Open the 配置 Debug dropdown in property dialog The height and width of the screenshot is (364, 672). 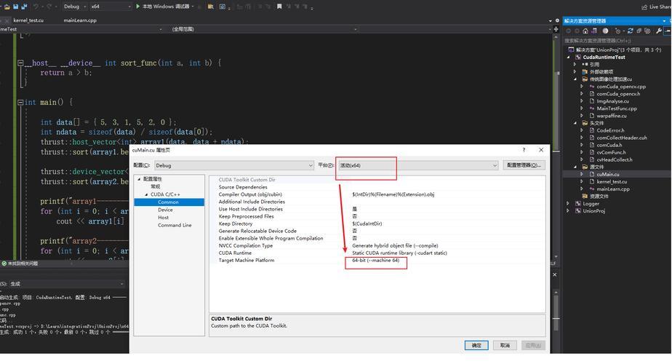[x=234, y=166]
